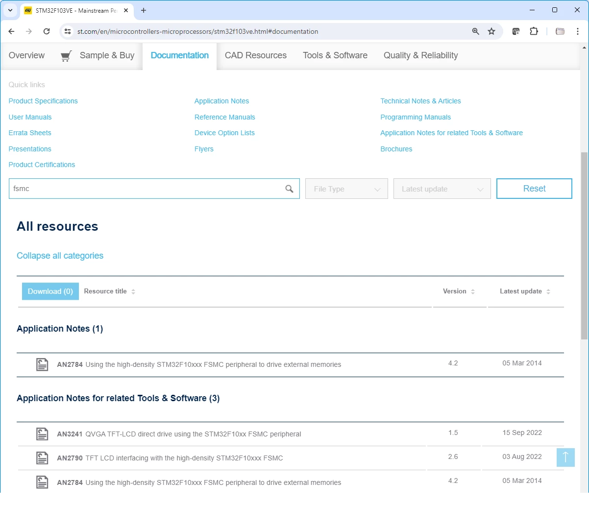Open Chrome three-dot menu
Screen dimensions: 589x529
coord(578,31)
